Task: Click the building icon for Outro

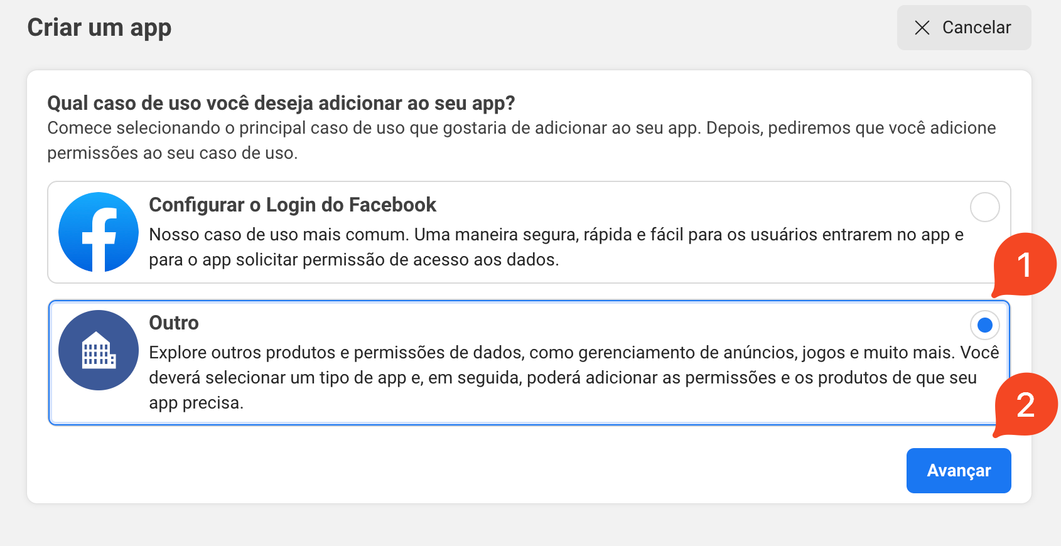Action: coord(99,350)
